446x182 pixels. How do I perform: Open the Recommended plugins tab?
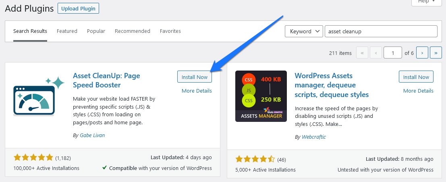tap(133, 31)
